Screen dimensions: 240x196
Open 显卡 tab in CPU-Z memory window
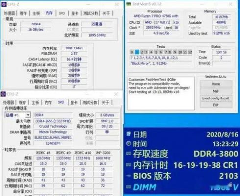(x=74, y=13)
